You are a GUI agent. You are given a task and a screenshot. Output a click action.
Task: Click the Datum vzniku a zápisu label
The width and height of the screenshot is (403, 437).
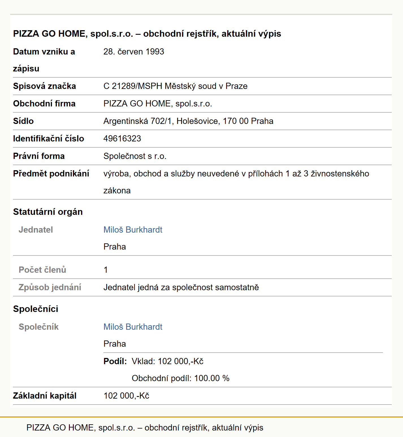44,60
